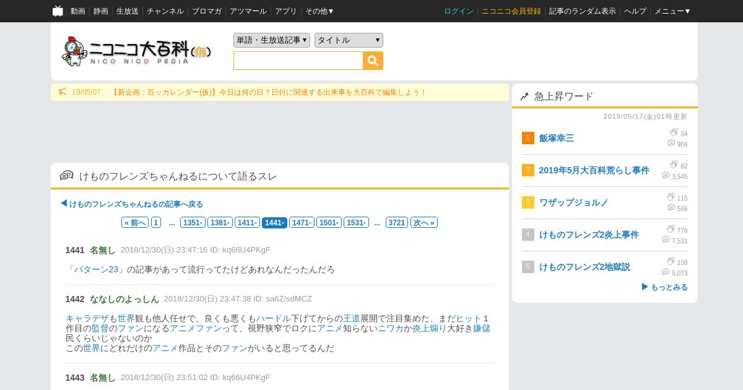Image resolution: width=743 pixels, height=390 pixels.
Task: Open the 単語・生放送記事 search category dropdown
Action: click(x=272, y=40)
